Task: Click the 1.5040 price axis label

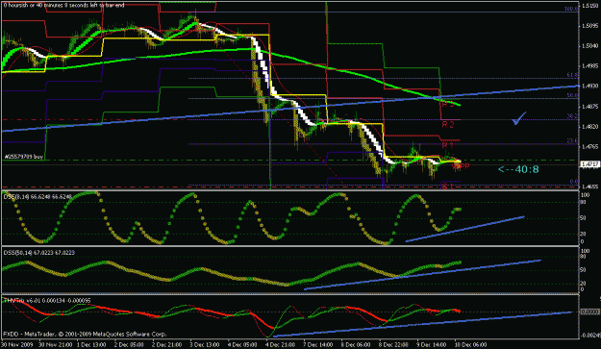Action: pos(590,46)
